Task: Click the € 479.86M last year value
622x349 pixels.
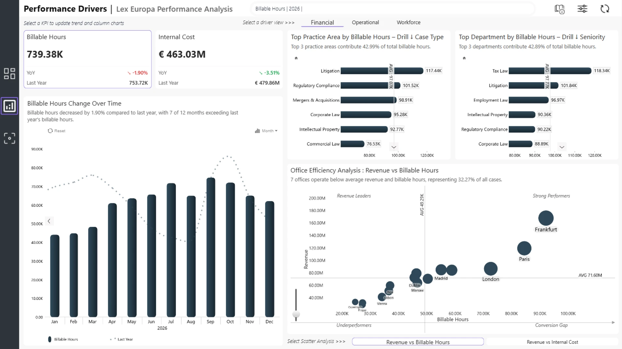Action: 267,83
